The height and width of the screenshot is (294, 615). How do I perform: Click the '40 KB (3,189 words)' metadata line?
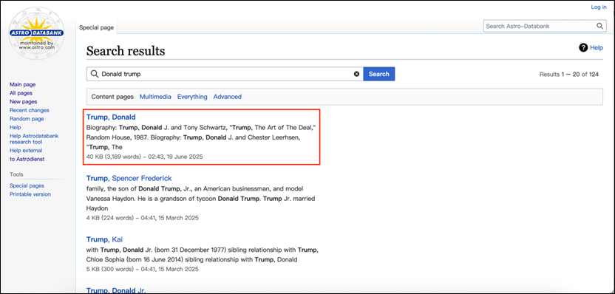coord(144,157)
